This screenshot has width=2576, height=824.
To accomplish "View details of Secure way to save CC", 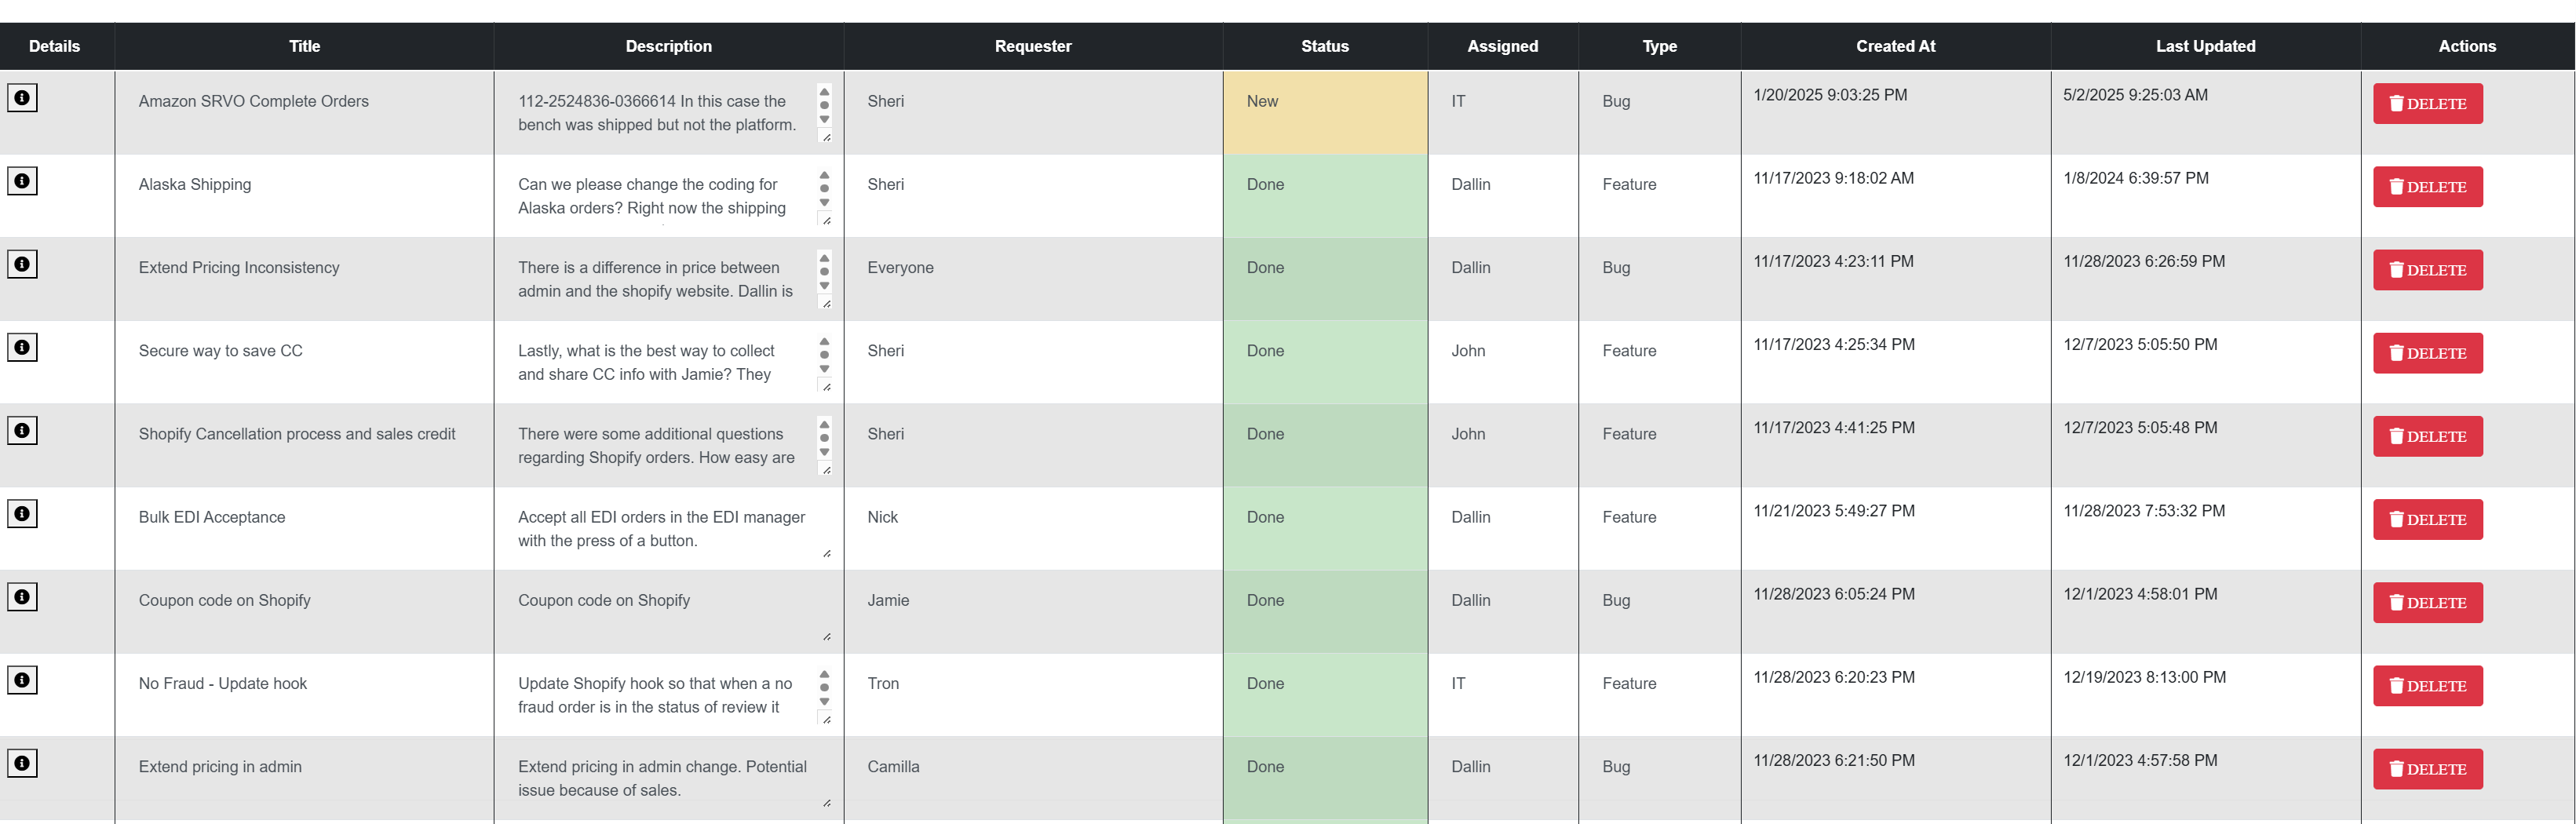I will click(x=22, y=347).
